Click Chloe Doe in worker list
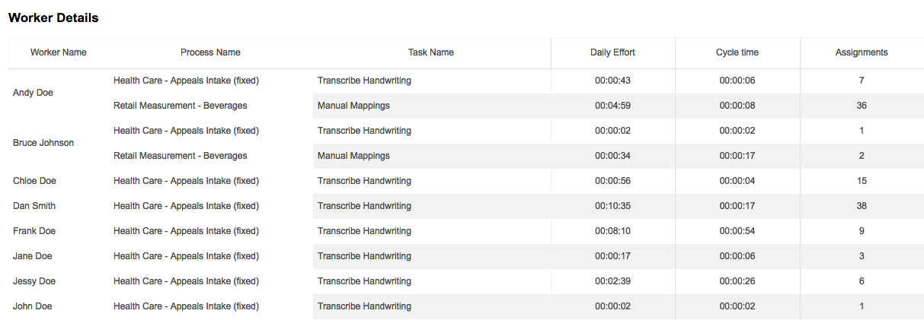924x320 pixels. 34,181
